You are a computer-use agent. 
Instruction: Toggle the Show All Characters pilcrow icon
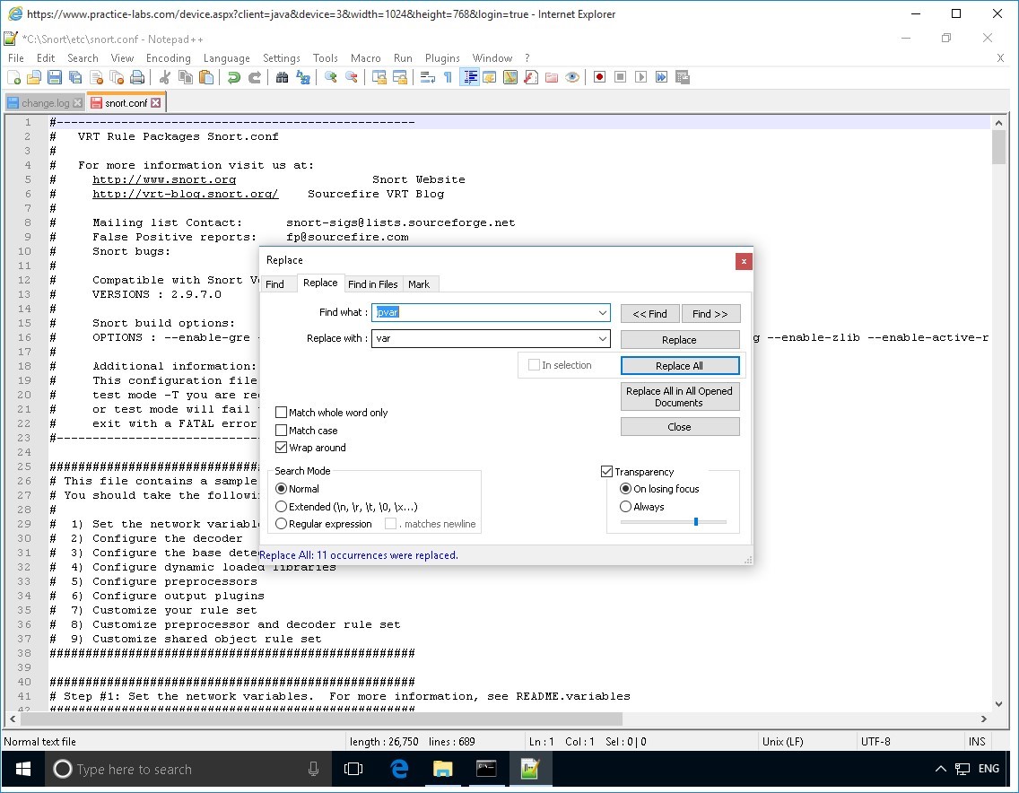tap(449, 78)
